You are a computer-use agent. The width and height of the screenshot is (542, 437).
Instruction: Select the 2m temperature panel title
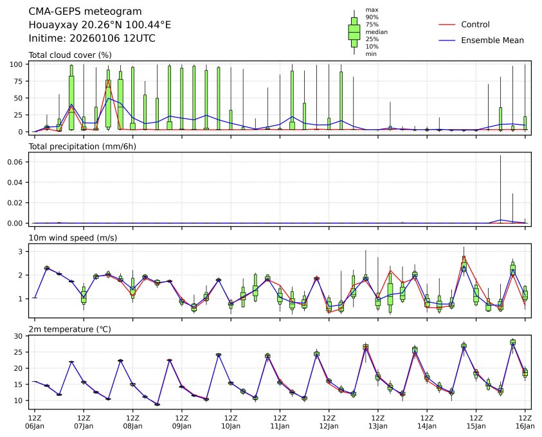point(70,330)
